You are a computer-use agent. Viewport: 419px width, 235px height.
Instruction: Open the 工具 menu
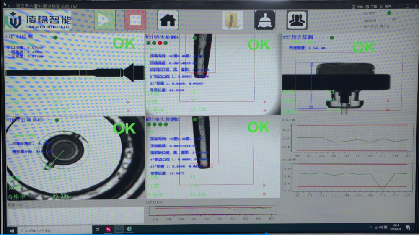point(371,7)
